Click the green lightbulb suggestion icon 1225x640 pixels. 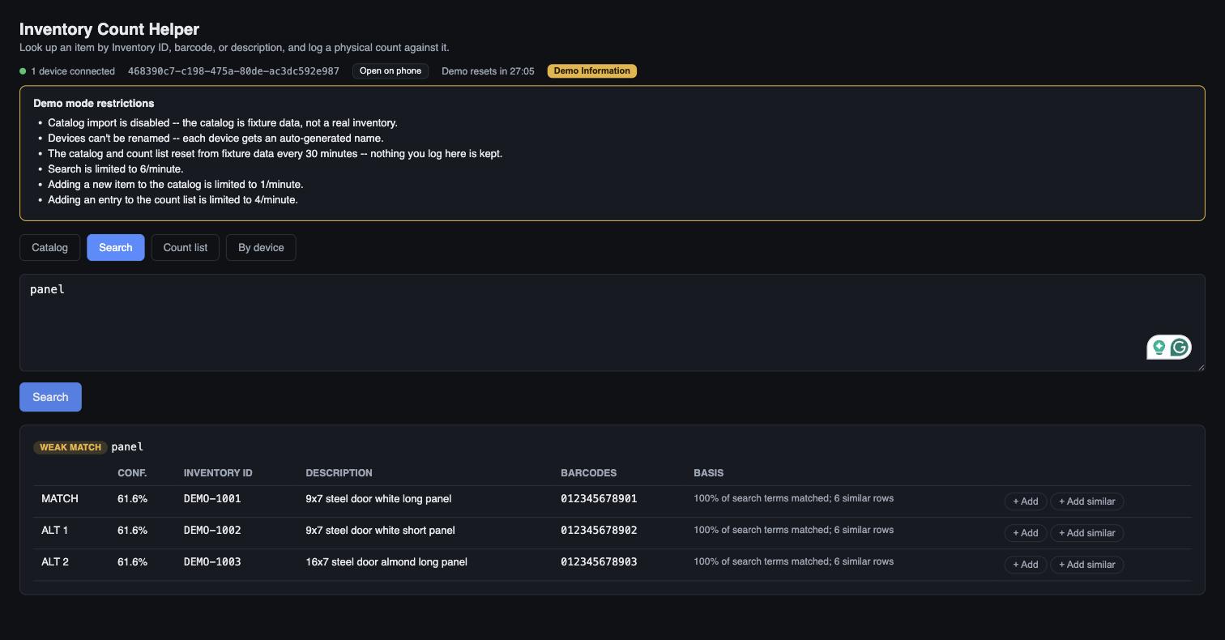coord(1159,348)
